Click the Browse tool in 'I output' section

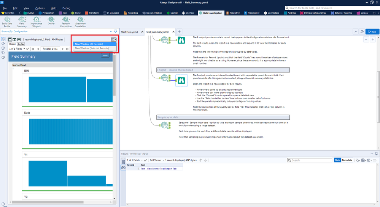[x=181, y=80]
